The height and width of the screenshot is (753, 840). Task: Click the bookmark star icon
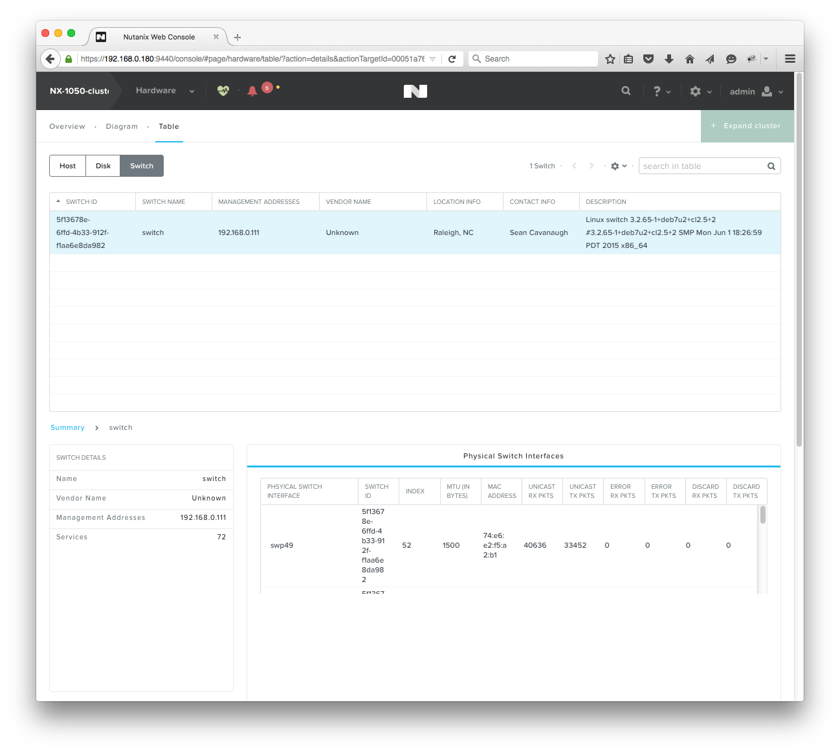click(610, 59)
